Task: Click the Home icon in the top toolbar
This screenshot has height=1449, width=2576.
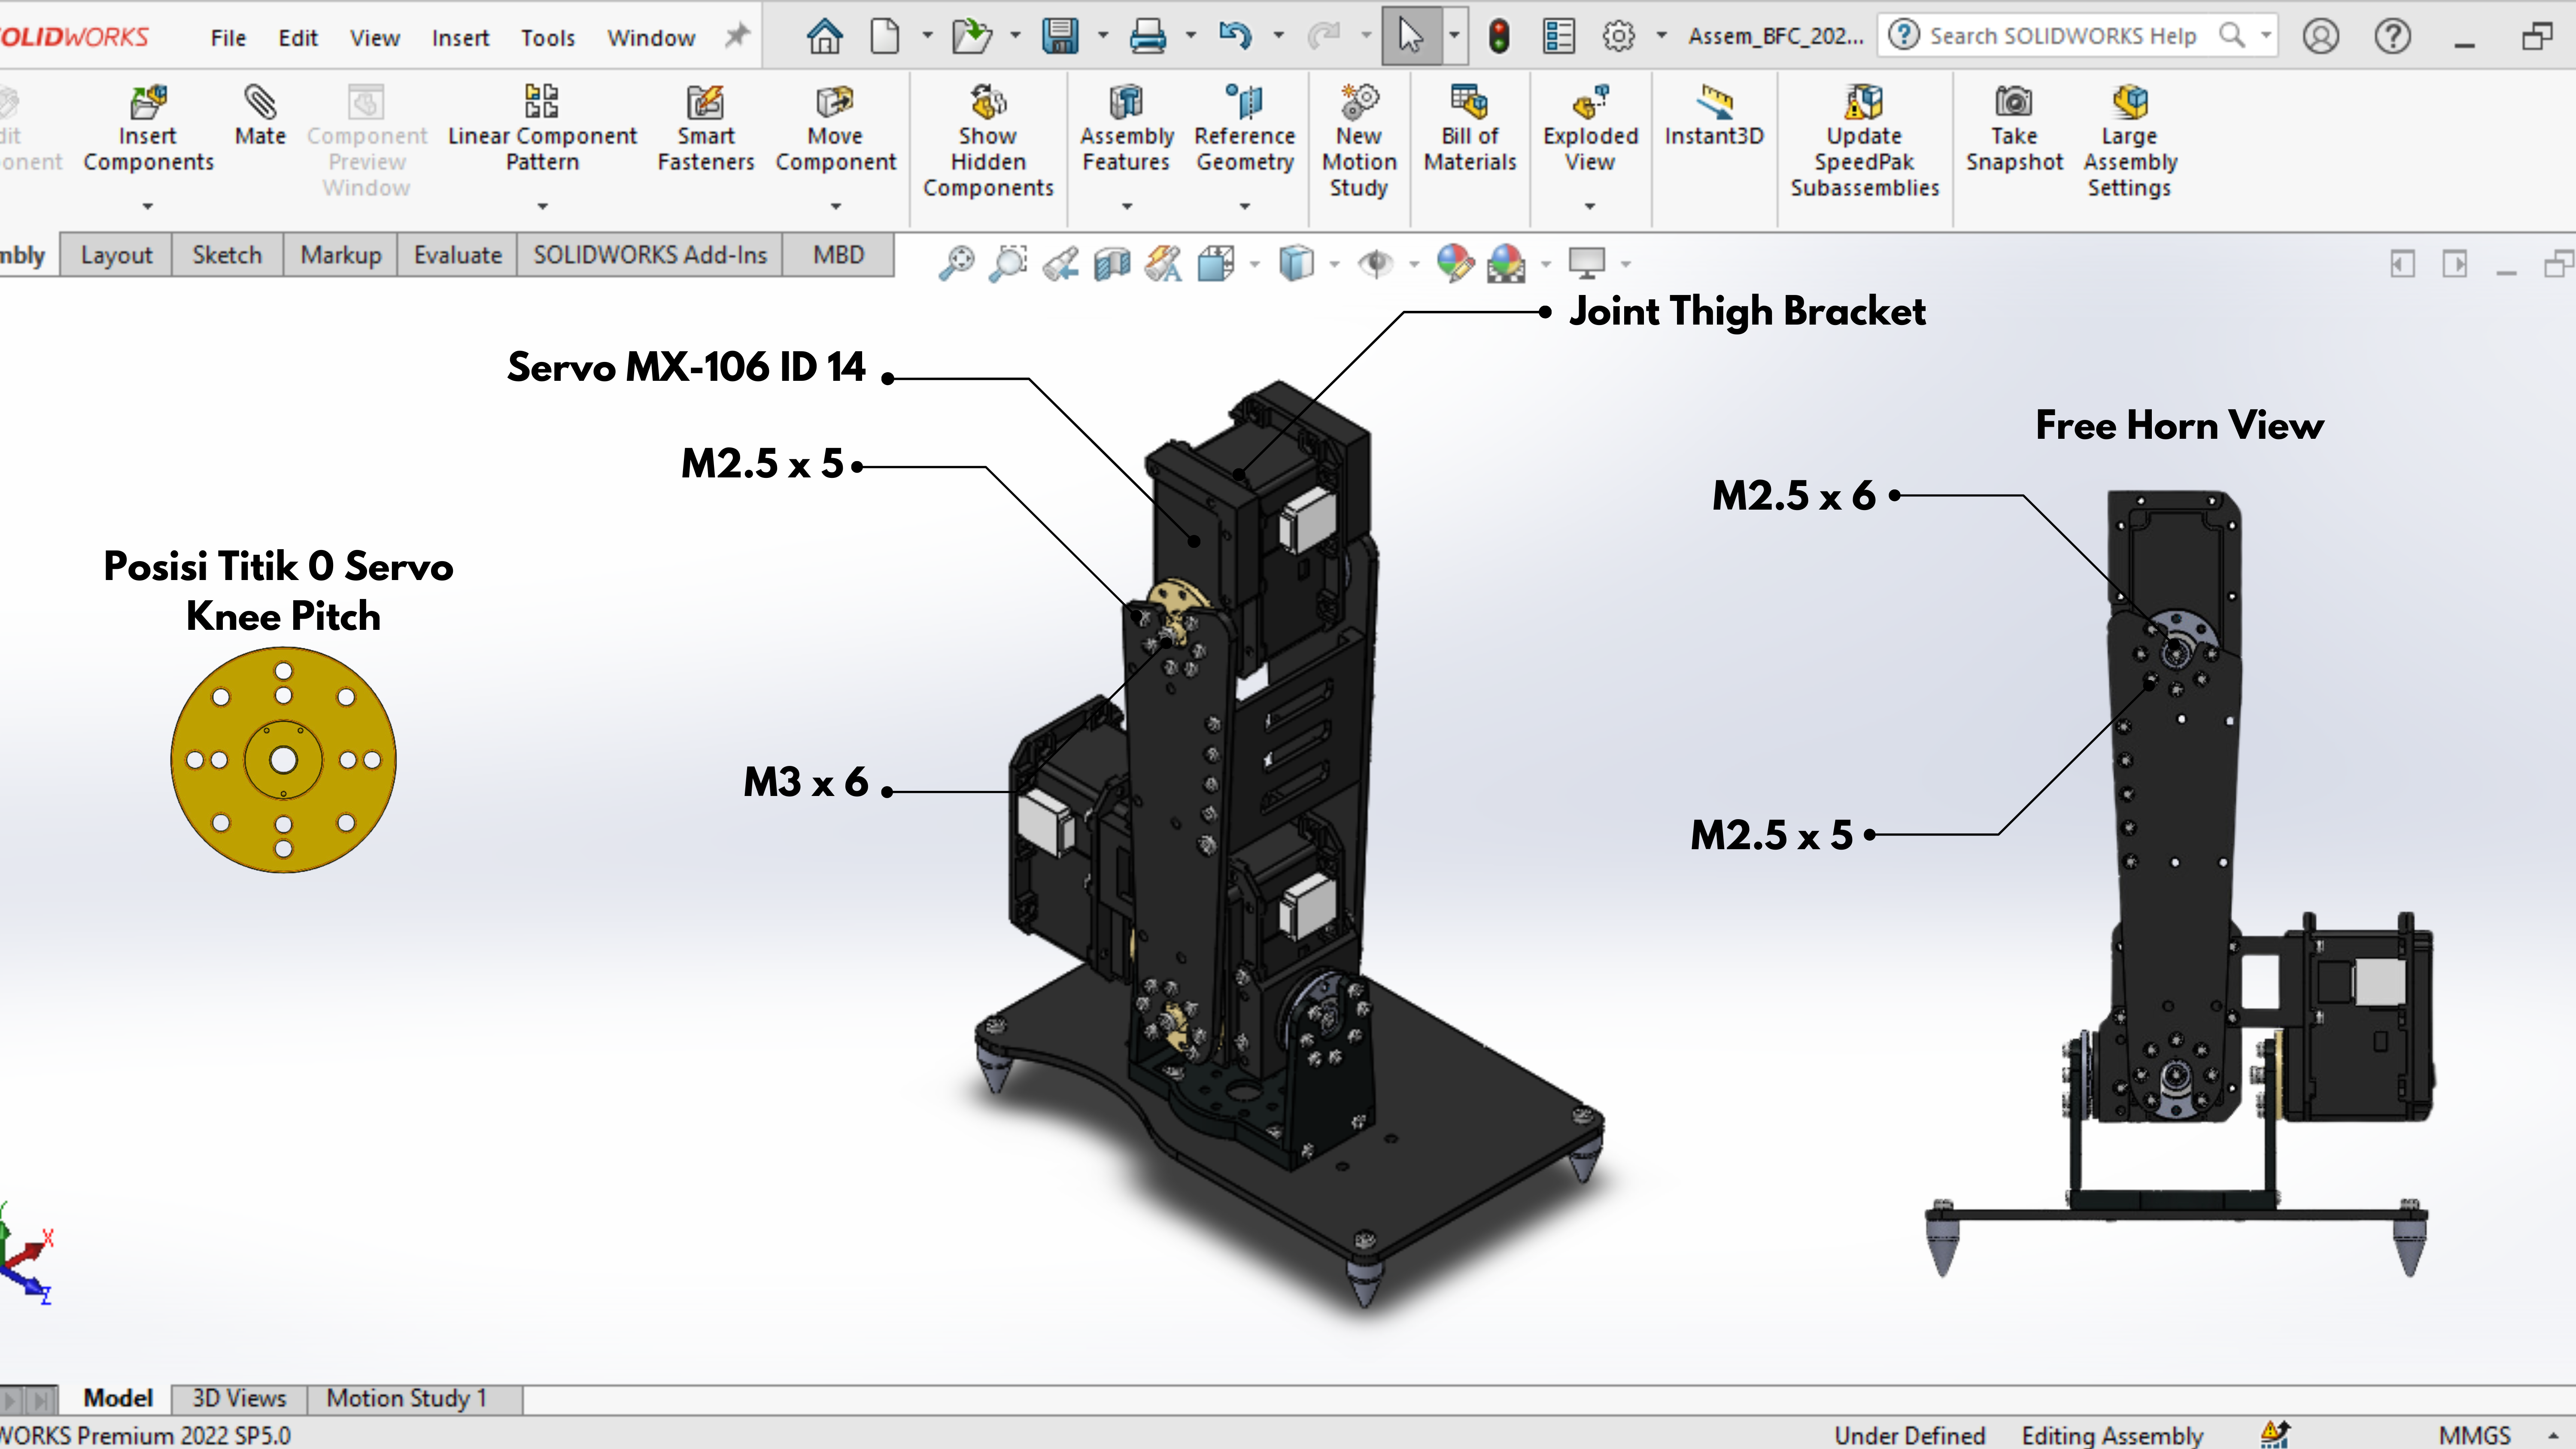Action: pyautogui.click(x=825, y=37)
